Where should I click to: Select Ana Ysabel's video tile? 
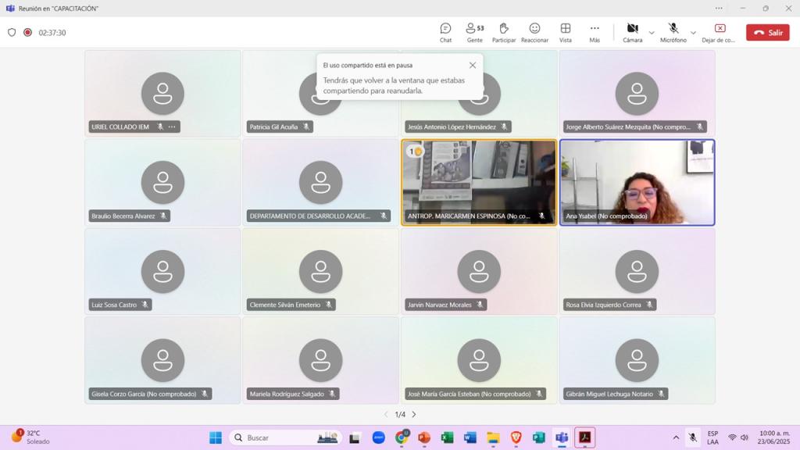tap(637, 182)
